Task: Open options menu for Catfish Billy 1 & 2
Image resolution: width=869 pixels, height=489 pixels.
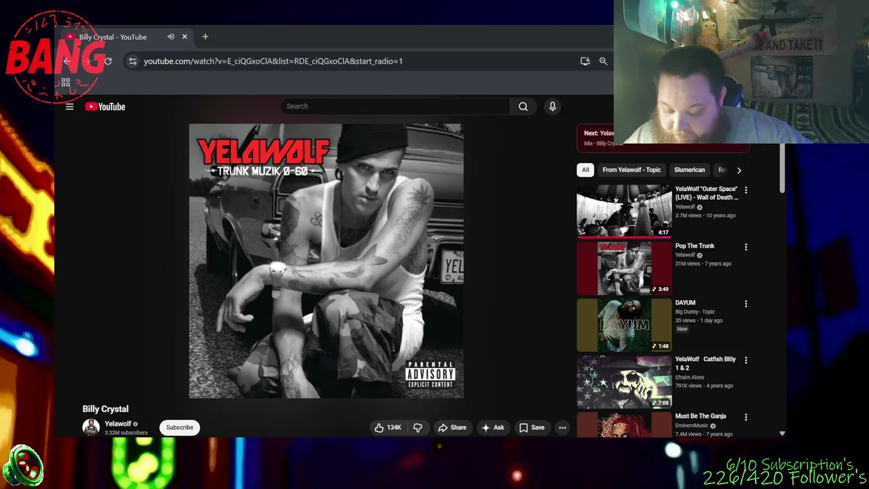Action: tap(745, 360)
